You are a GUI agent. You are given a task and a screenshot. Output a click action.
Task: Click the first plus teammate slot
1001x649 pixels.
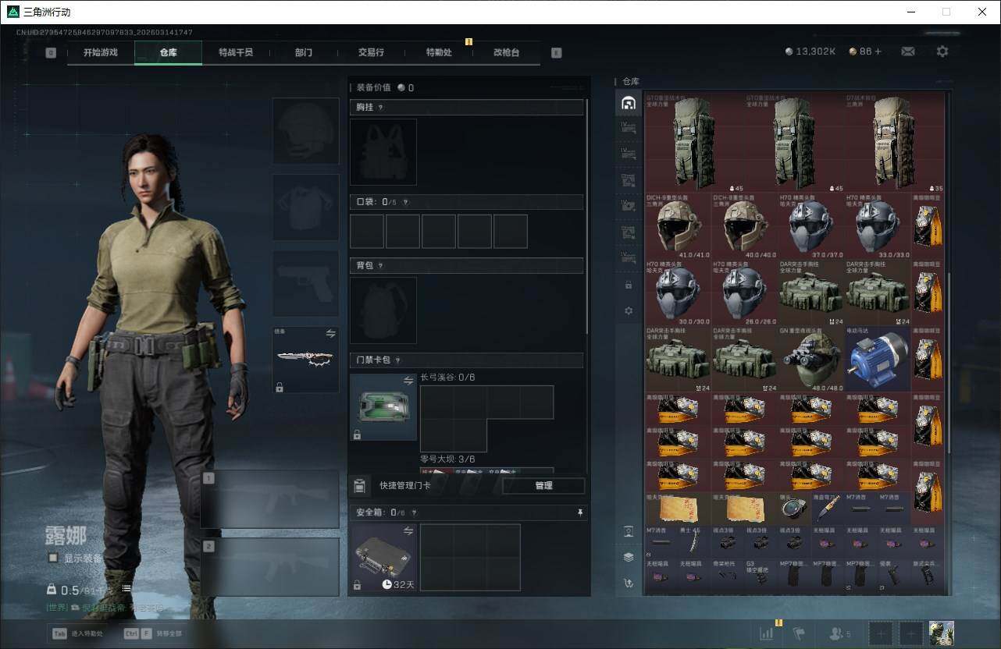click(x=880, y=633)
